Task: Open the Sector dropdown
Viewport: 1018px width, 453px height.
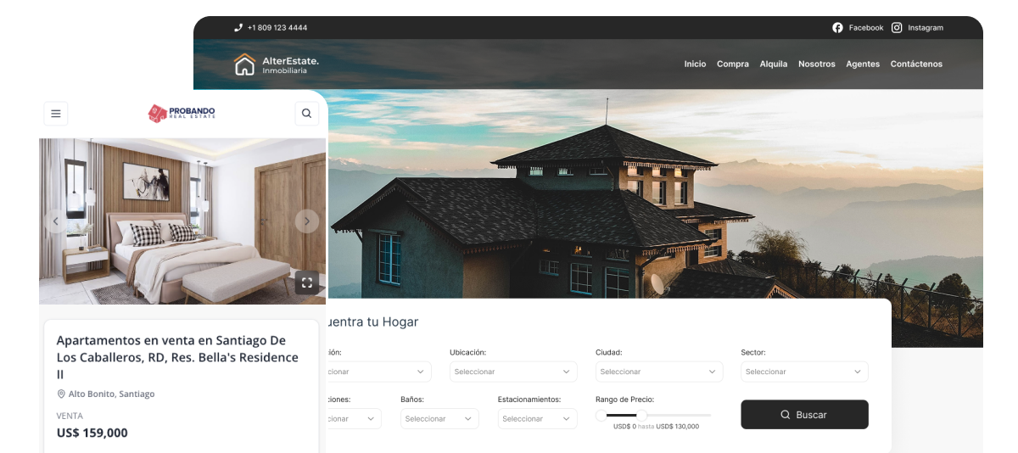Action: point(804,372)
